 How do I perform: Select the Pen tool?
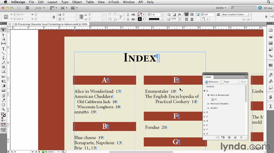tap(3, 58)
